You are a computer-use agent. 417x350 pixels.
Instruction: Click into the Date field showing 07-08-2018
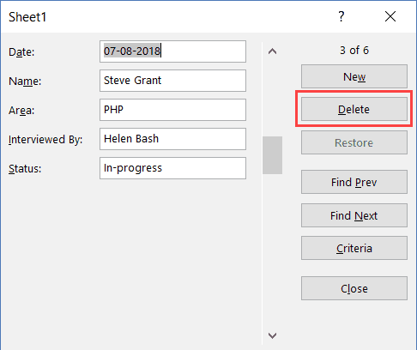point(172,51)
